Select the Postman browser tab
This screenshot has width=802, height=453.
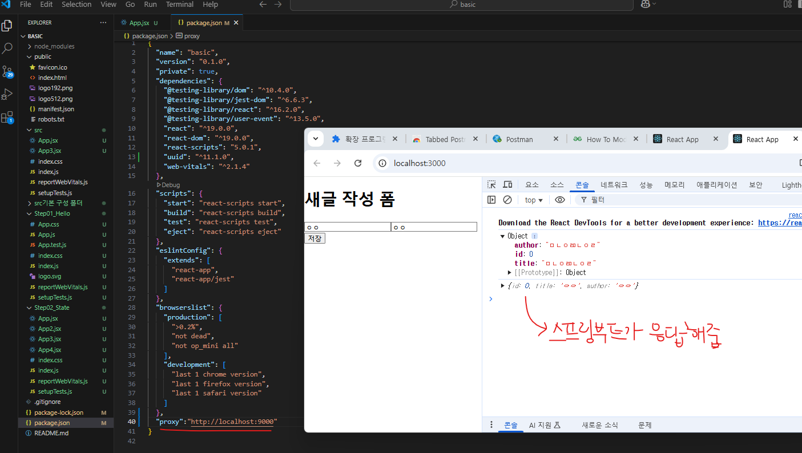tap(519, 139)
